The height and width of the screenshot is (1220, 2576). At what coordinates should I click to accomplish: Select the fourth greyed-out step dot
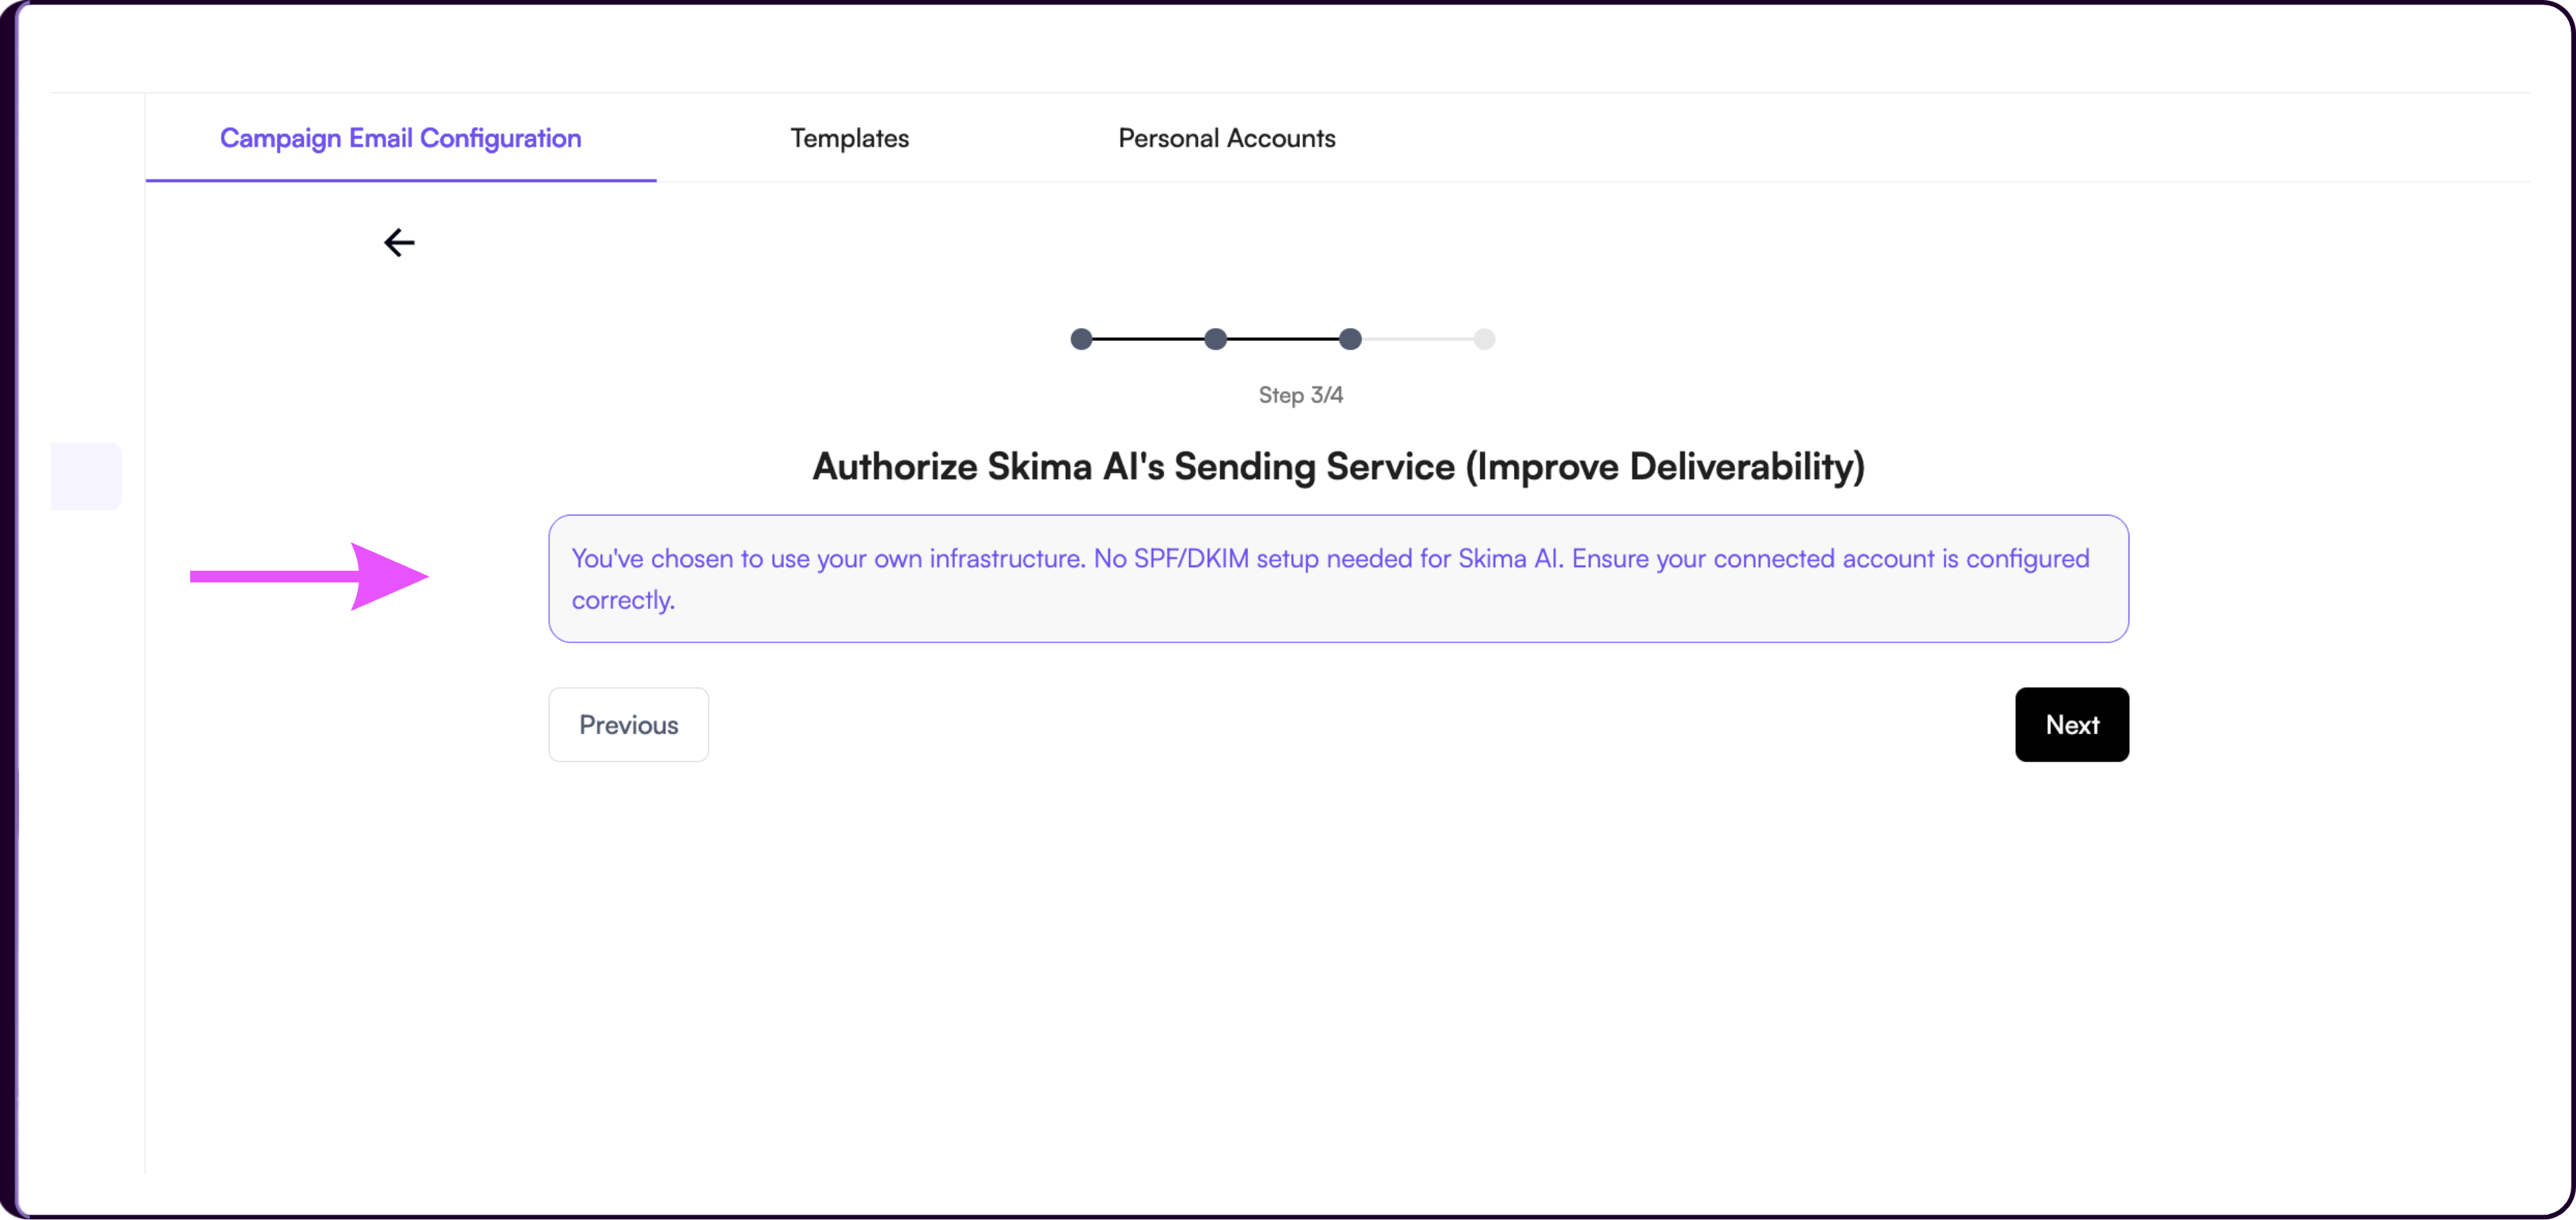tap(1484, 339)
